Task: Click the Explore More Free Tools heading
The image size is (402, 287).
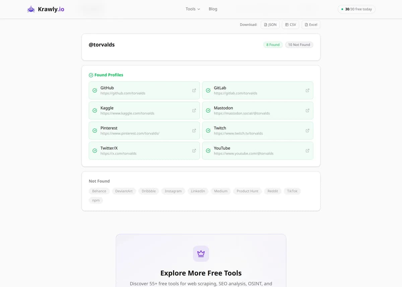Action: coord(201,273)
